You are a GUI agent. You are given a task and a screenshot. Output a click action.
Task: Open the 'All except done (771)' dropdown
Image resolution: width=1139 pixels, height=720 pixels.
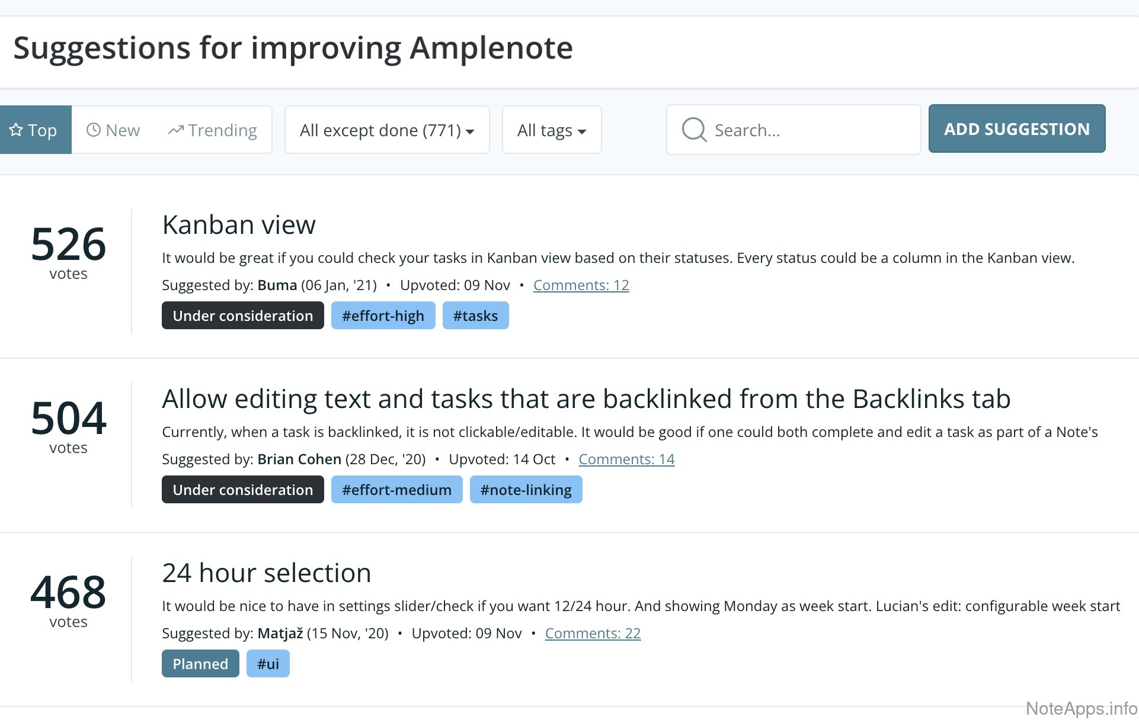(x=387, y=130)
